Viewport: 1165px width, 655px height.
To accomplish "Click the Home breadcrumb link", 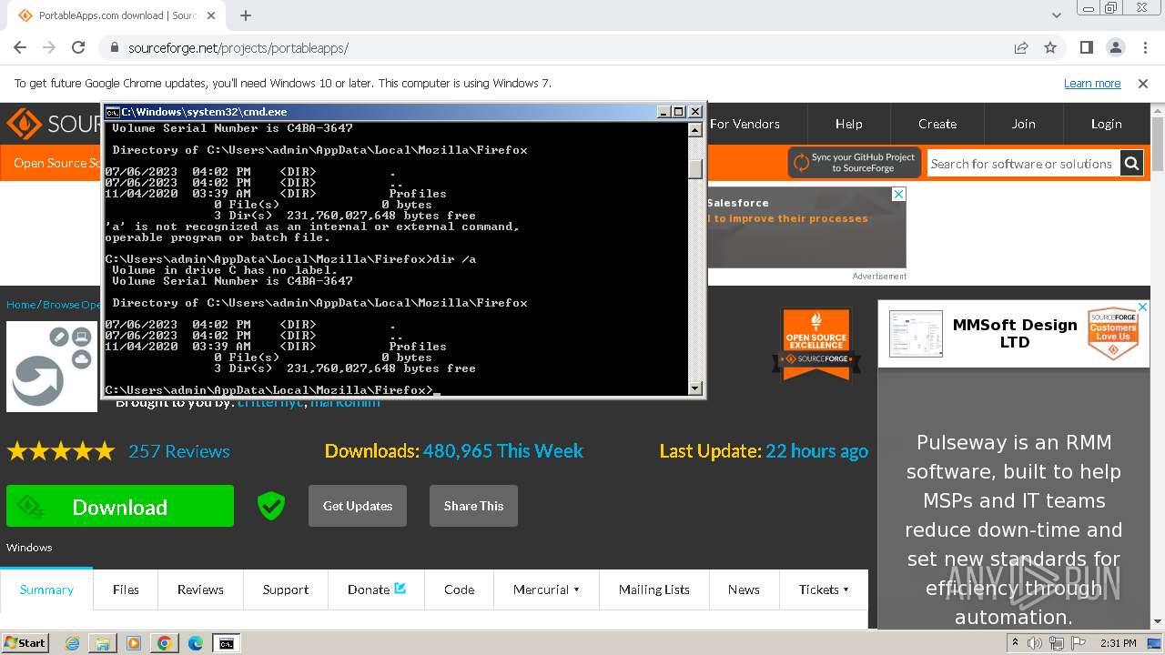I will coord(21,305).
